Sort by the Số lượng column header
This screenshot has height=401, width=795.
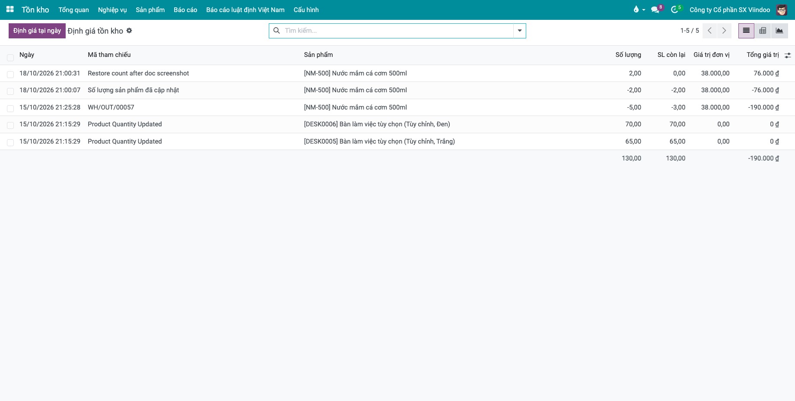pos(628,55)
